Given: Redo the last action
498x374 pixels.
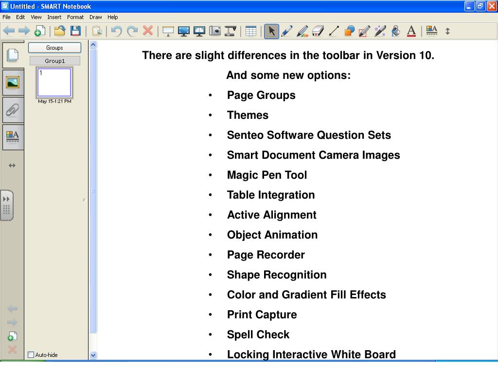Looking at the screenshot, I should [132, 31].
